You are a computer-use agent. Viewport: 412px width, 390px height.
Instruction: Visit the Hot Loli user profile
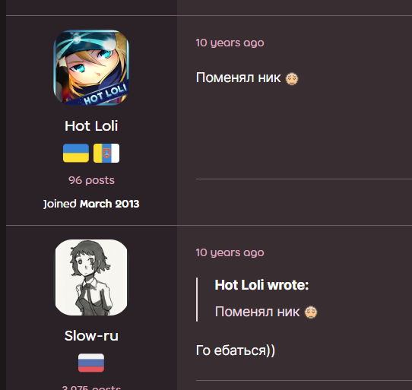pos(91,126)
